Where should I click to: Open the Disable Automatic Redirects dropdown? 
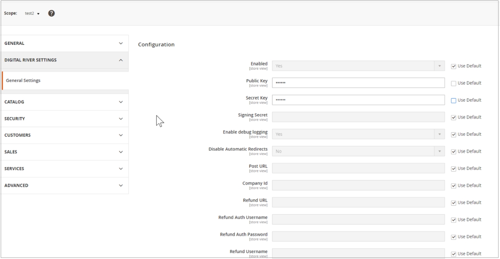pos(358,151)
